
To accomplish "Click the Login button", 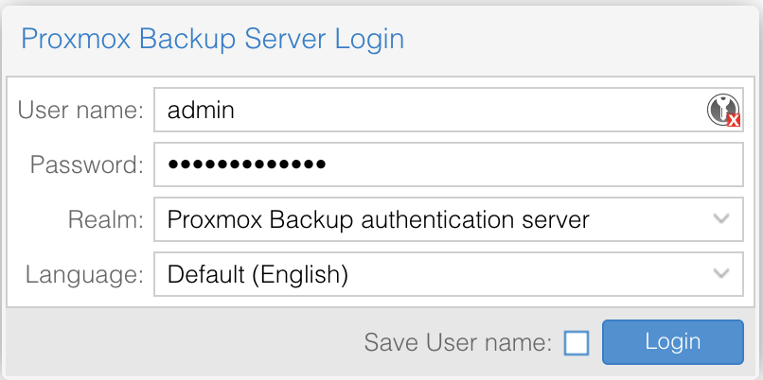I will click(673, 342).
